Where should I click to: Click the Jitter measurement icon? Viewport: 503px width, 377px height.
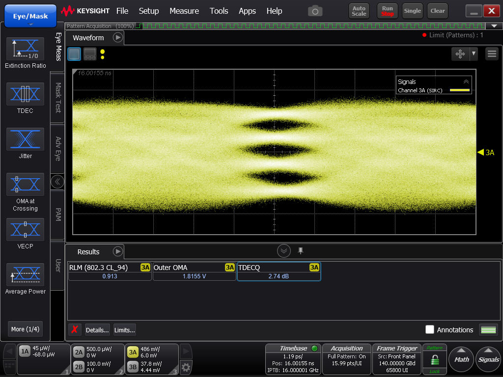pyautogui.click(x=25, y=139)
